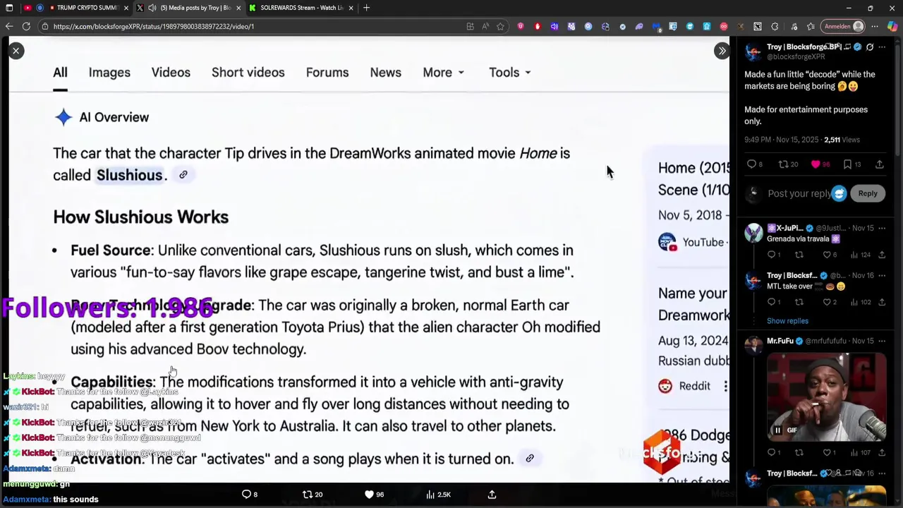Reply to the MTL take over comment

click(x=771, y=302)
